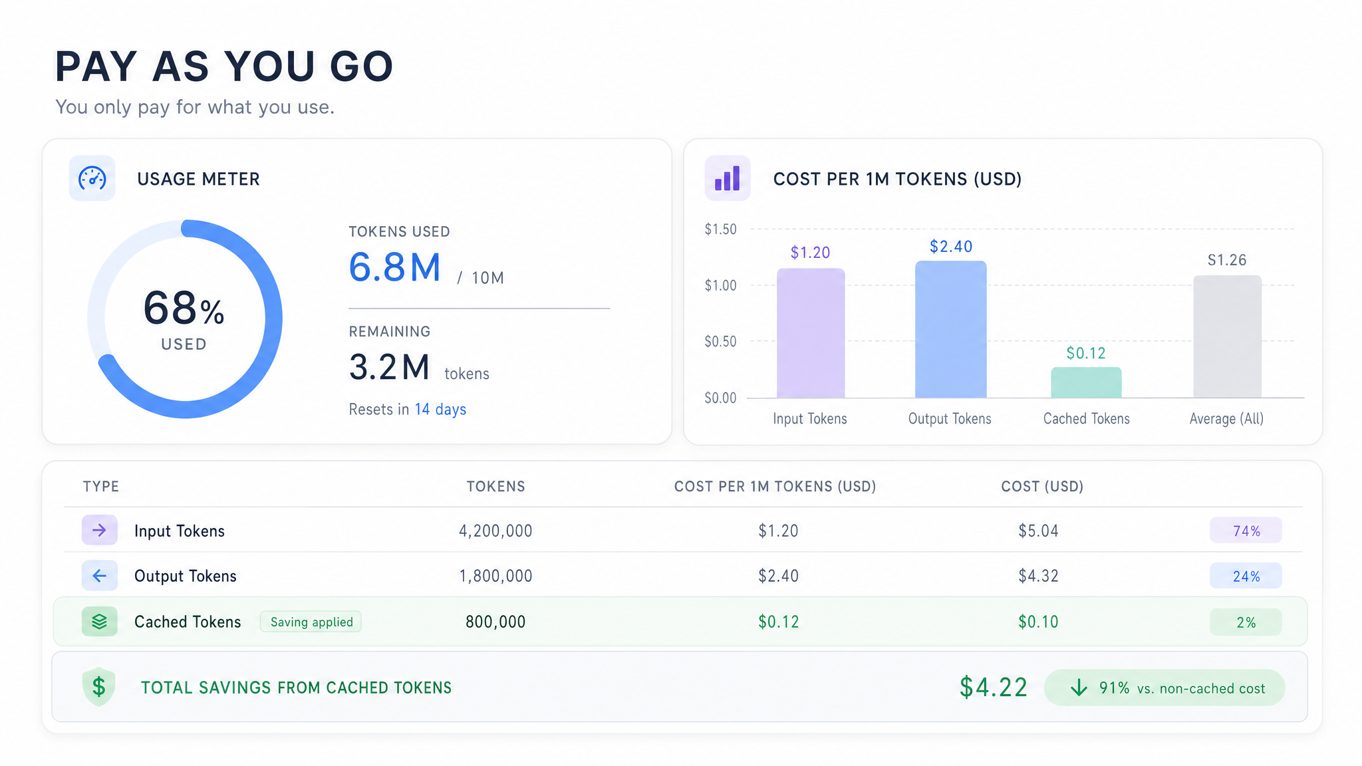Click the Usage Meter gauge icon

92,178
